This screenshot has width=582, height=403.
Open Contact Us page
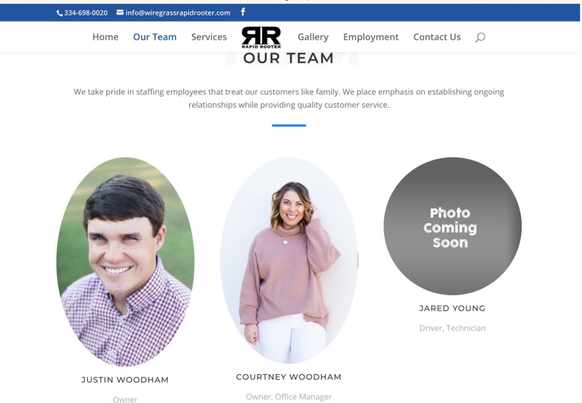437,37
